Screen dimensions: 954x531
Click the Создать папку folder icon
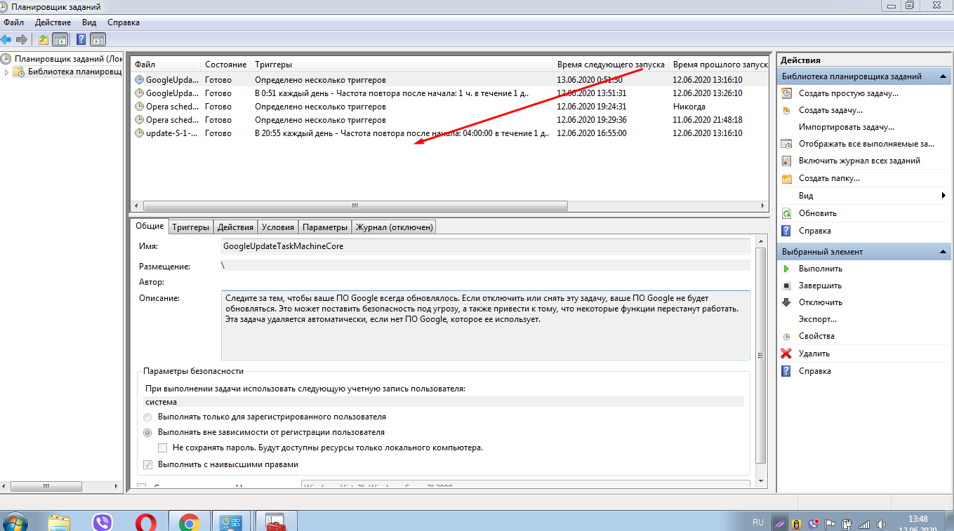[786, 179]
